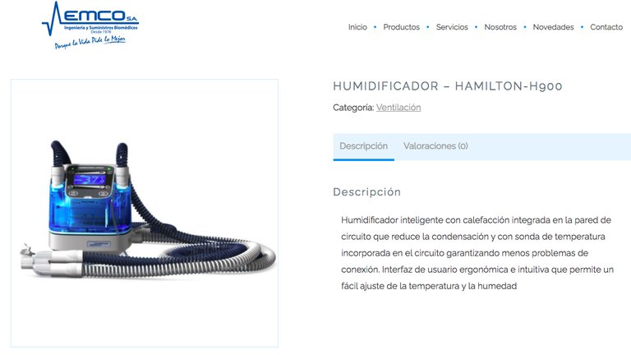
Task: Click the Categoría label text
Action: tap(353, 108)
